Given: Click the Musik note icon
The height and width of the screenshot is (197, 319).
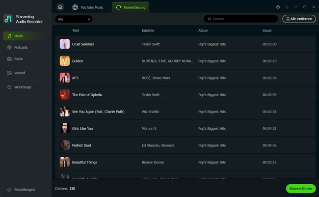Looking at the screenshot, I should (9, 36).
